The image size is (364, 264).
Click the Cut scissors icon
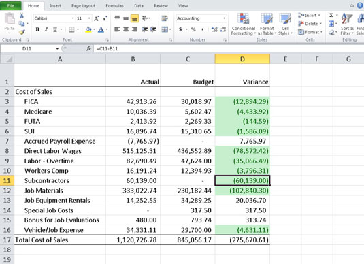[x=22, y=16]
